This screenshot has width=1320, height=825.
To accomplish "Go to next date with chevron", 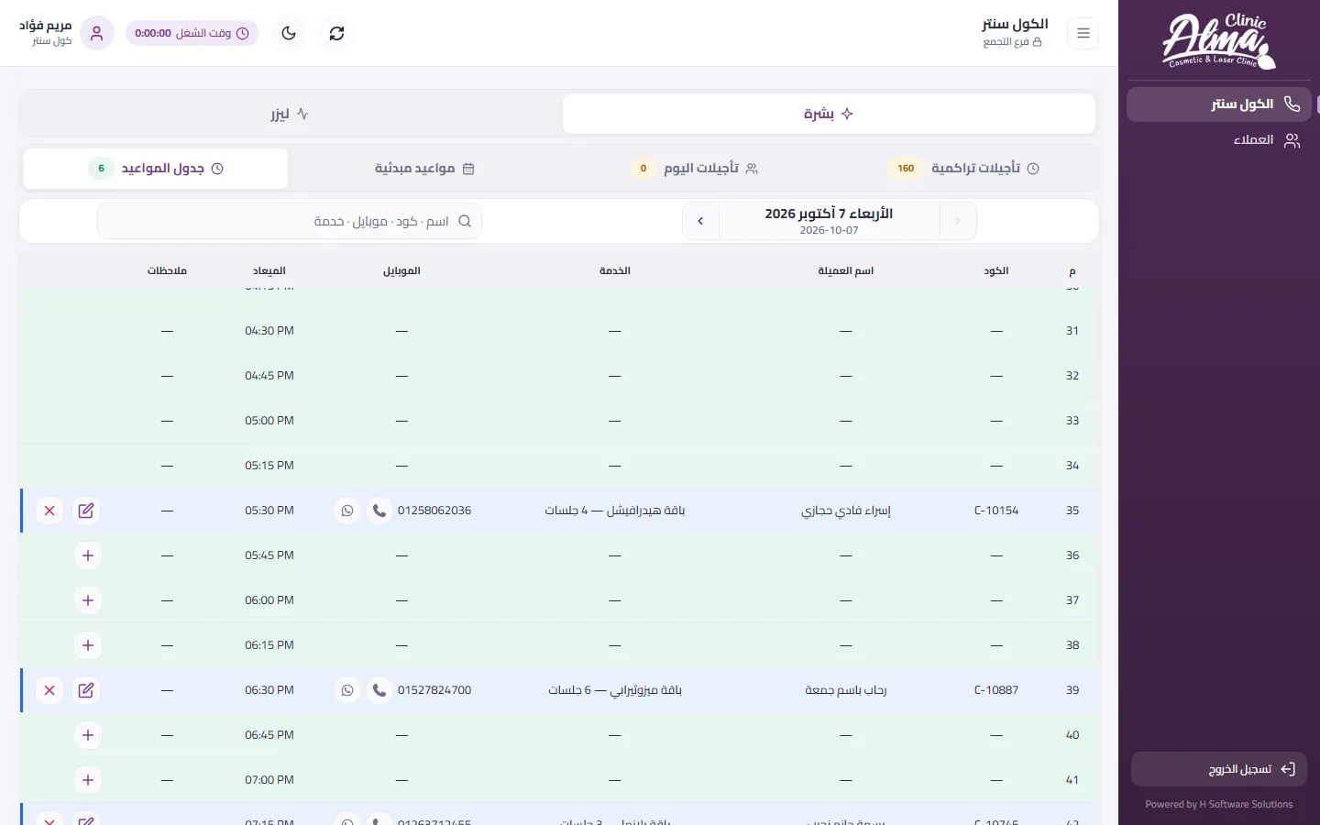I will coord(701,221).
